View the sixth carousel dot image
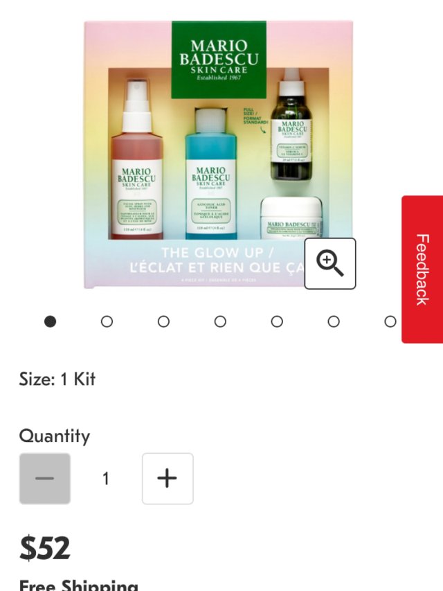 [x=334, y=321]
